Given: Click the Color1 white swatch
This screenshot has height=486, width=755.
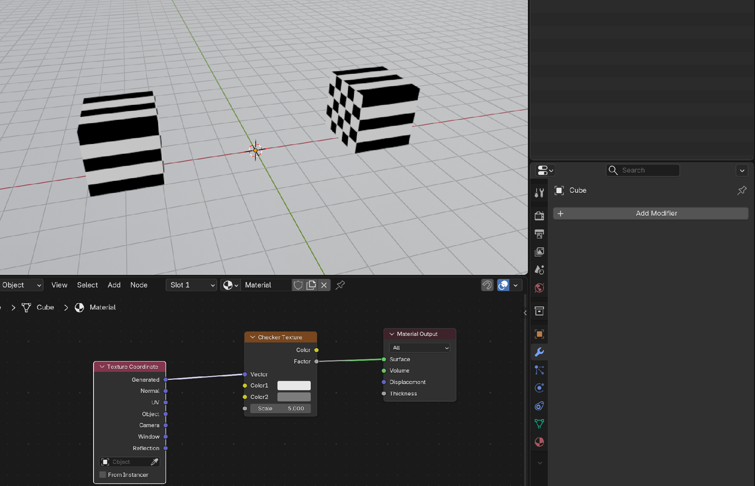Looking at the screenshot, I should coord(294,386).
